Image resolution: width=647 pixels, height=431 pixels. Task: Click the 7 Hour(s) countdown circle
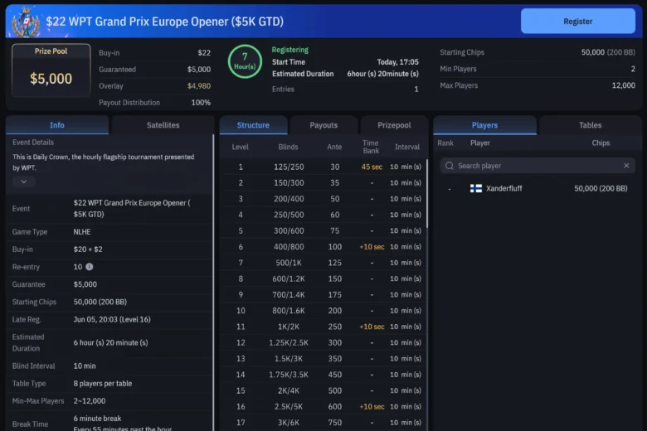click(x=245, y=61)
